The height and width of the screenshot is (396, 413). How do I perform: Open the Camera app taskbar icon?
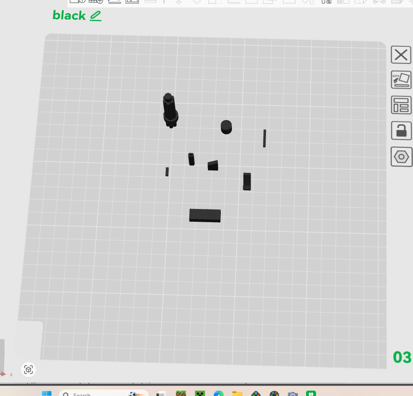pyautogui.click(x=292, y=394)
